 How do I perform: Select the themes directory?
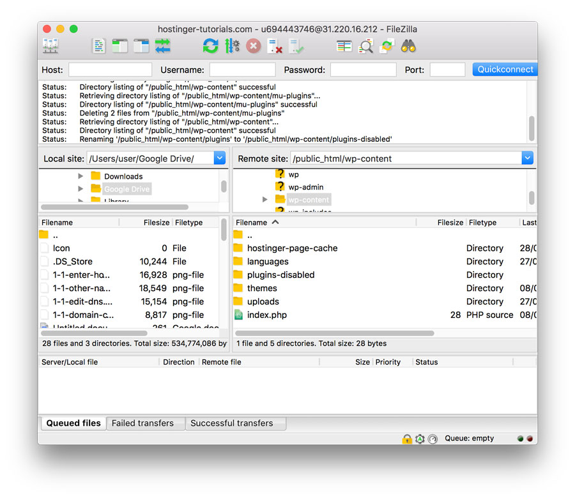pos(385,288)
